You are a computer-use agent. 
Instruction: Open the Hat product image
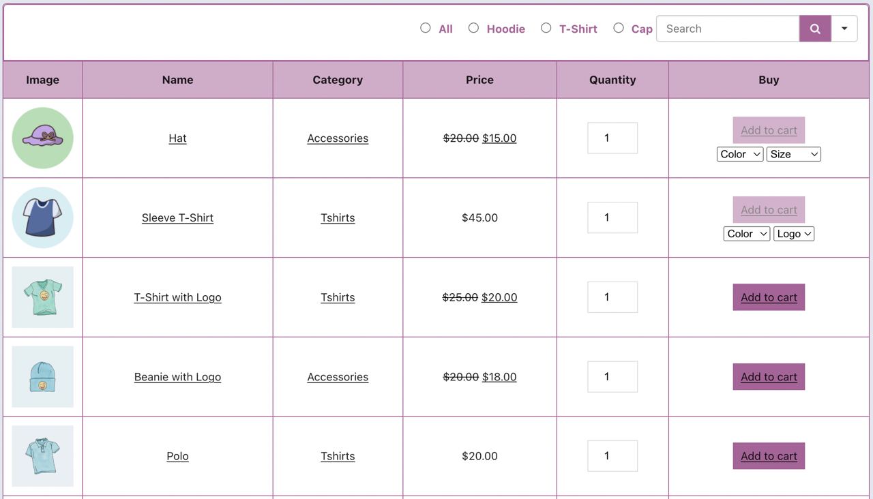tap(42, 138)
